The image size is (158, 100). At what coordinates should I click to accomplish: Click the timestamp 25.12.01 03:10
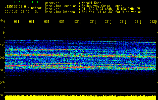17,12
